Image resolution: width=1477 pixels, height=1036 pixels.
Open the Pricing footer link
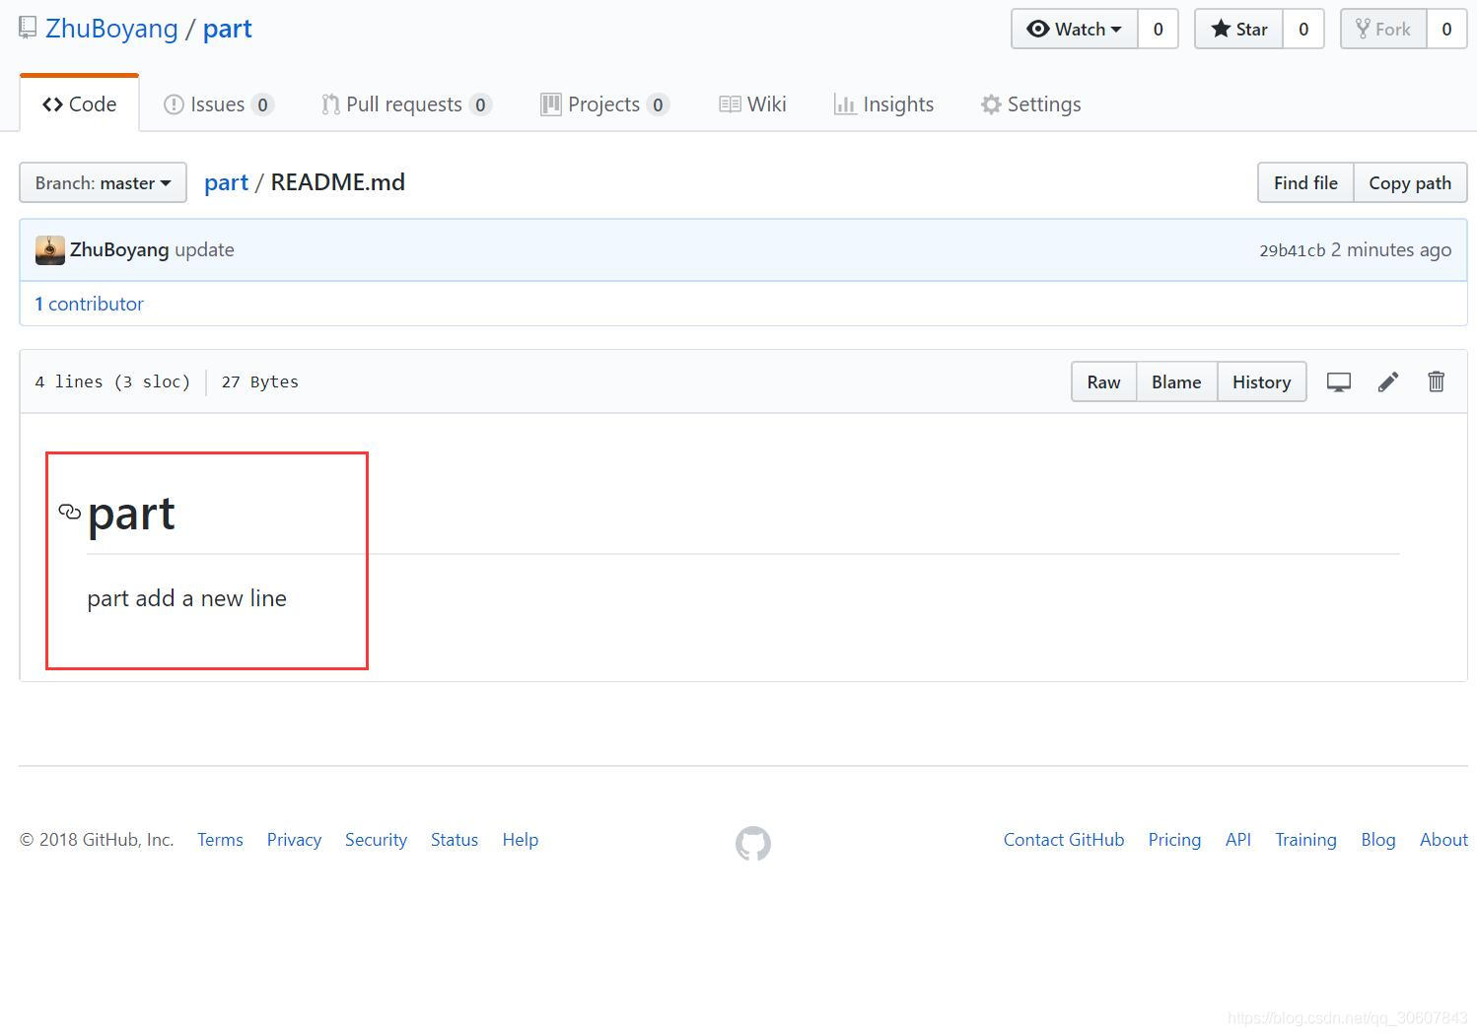tap(1174, 840)
